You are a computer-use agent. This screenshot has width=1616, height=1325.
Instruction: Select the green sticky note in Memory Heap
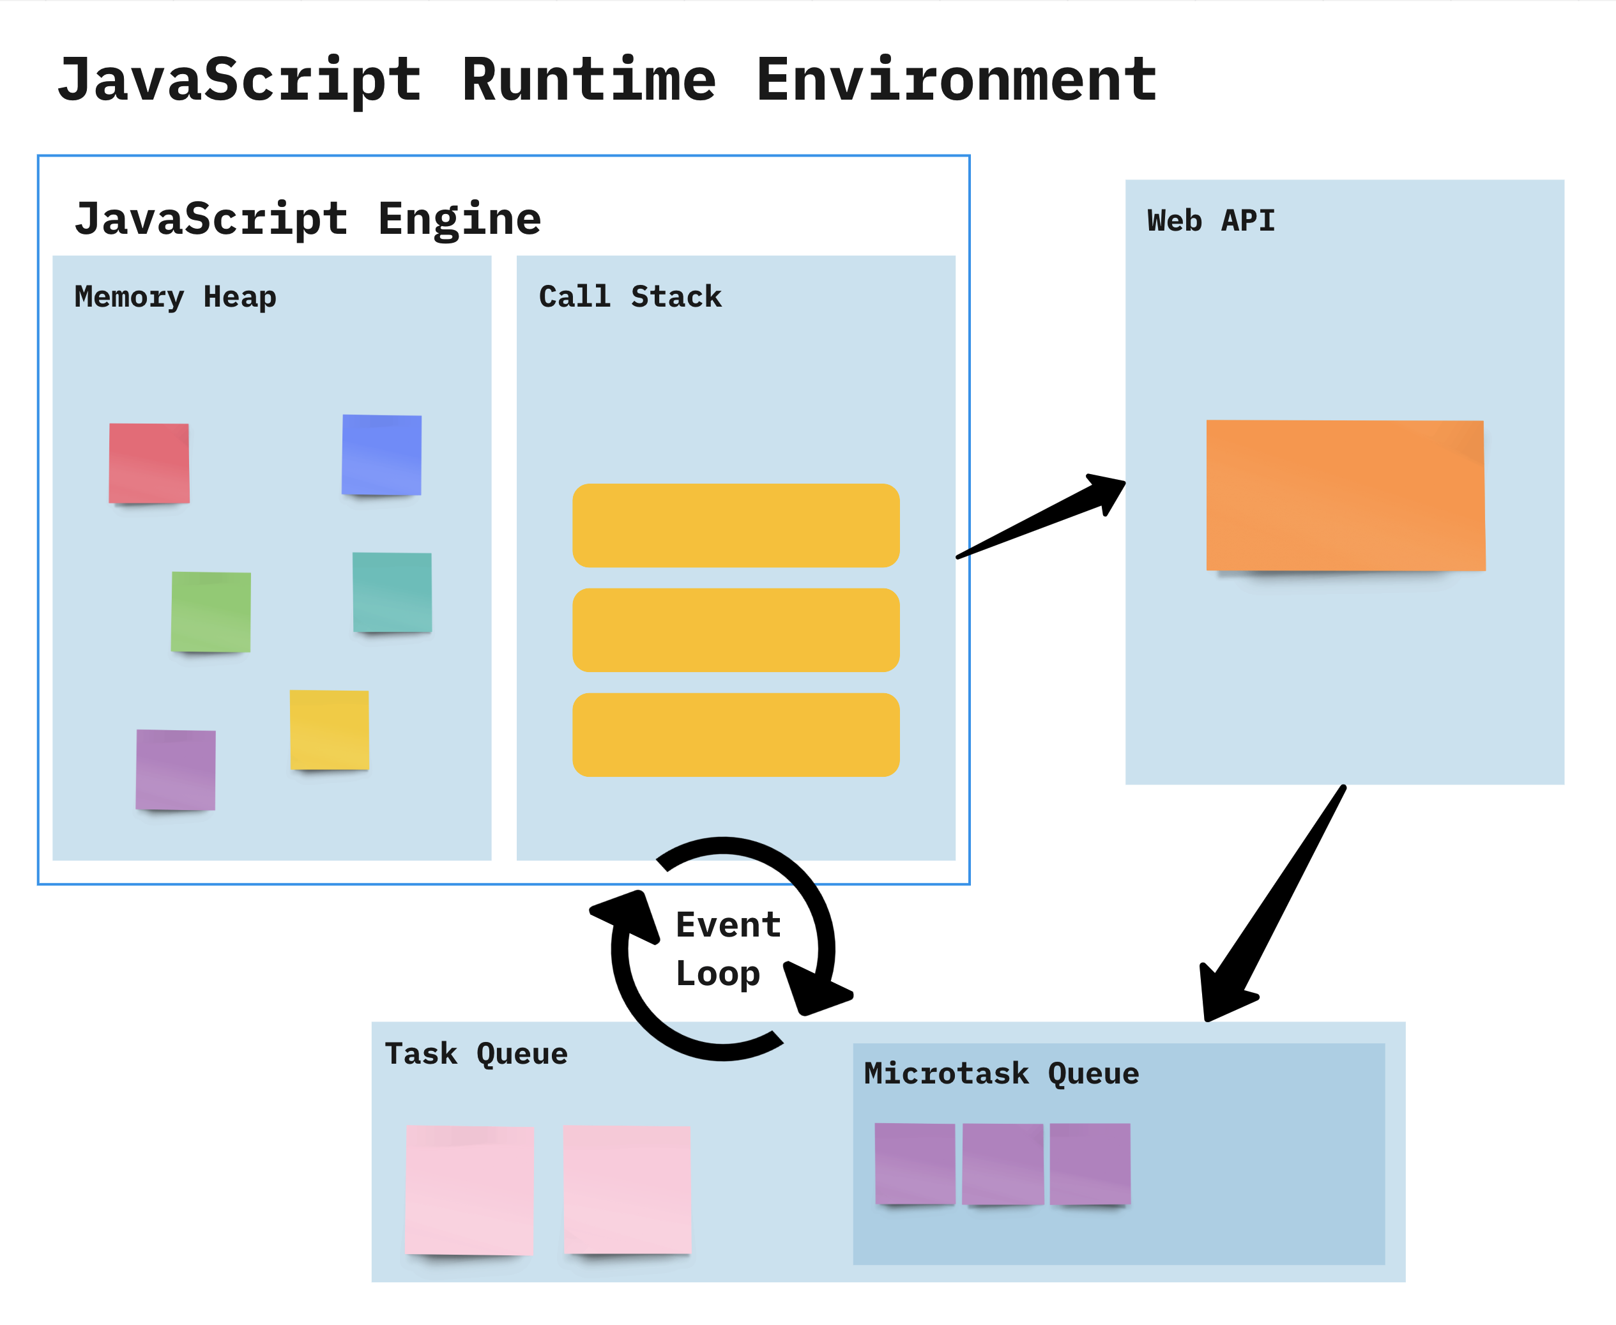(x=211, y=612)
